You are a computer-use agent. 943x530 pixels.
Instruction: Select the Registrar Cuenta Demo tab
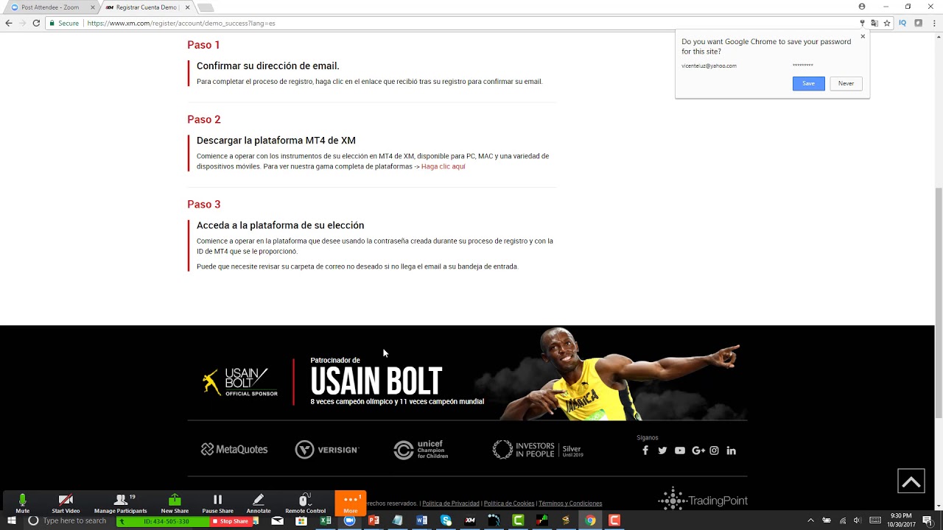pyautogui.click(x=146, y=7)
